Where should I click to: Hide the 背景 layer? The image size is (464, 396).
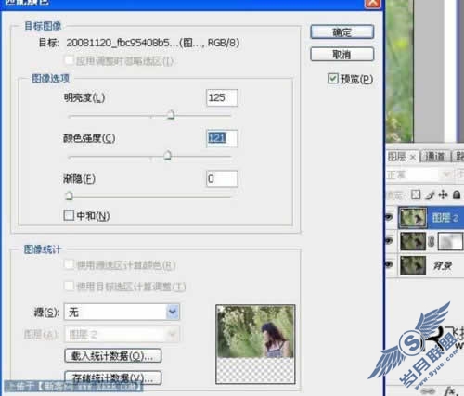389,264
